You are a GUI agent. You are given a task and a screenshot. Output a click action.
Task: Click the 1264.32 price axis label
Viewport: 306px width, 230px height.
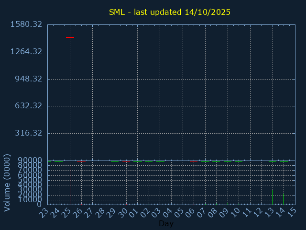click(27, 52)
